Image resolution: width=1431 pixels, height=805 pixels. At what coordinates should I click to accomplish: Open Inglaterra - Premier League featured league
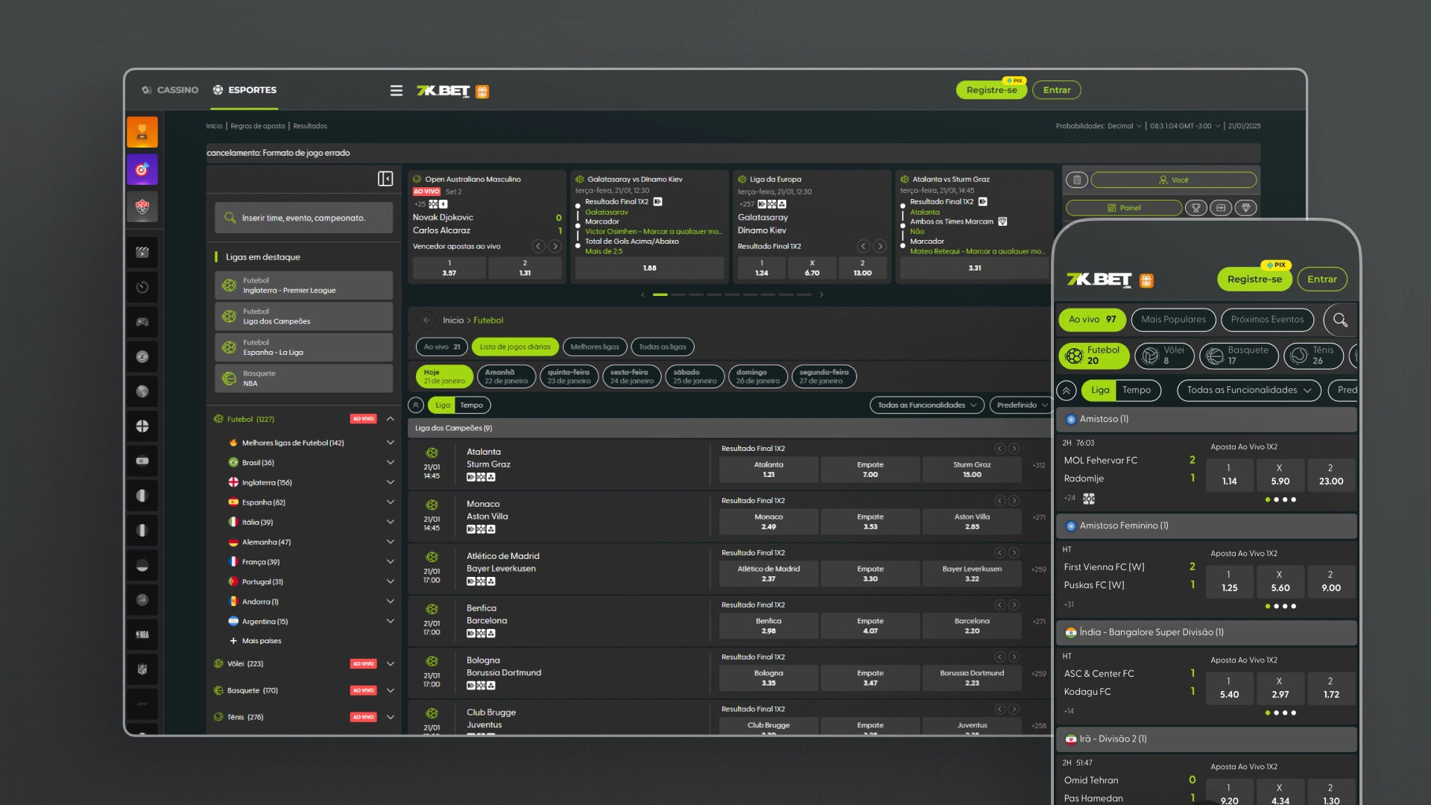pos(304,285)
